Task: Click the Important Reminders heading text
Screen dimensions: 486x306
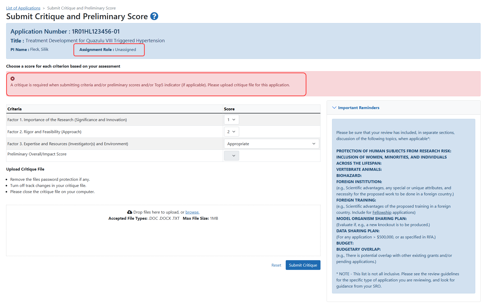Action: 359,108
